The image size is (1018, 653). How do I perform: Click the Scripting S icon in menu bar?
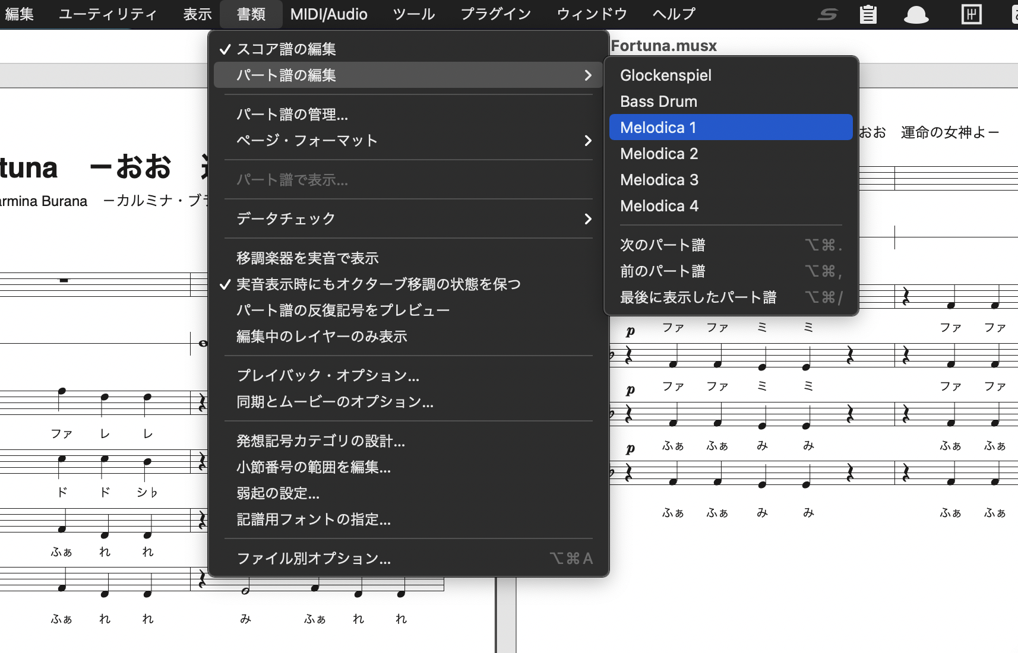tap(827, 14)
